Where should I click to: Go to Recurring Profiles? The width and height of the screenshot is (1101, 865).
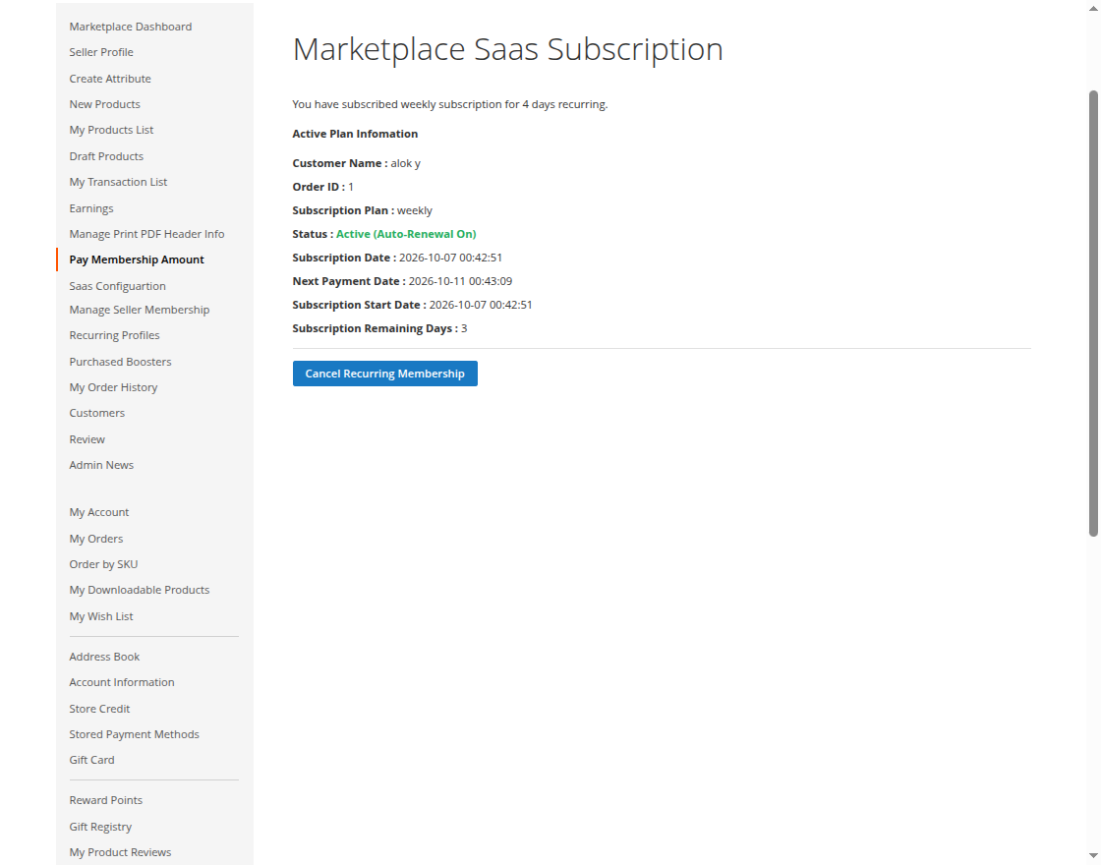[114, 335]
